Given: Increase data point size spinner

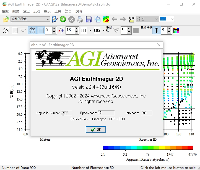Looking at the screenshot, I should click(x=129, y=29).
